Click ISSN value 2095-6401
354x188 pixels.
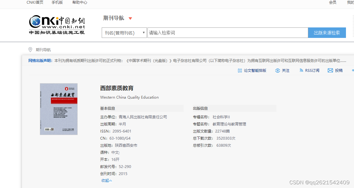coord(122,131)
